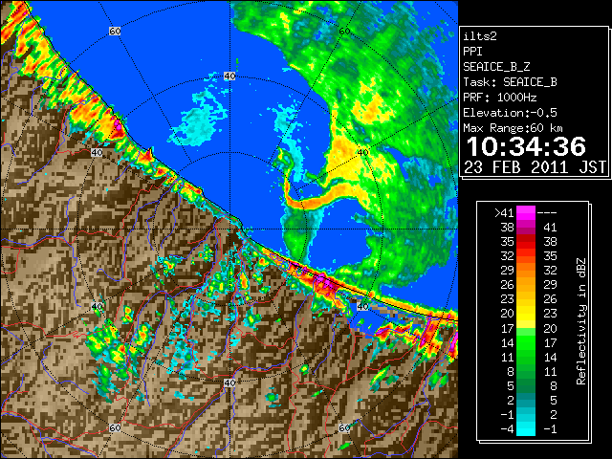Select the 23 FEB 2011 JST date

[535, 167]
